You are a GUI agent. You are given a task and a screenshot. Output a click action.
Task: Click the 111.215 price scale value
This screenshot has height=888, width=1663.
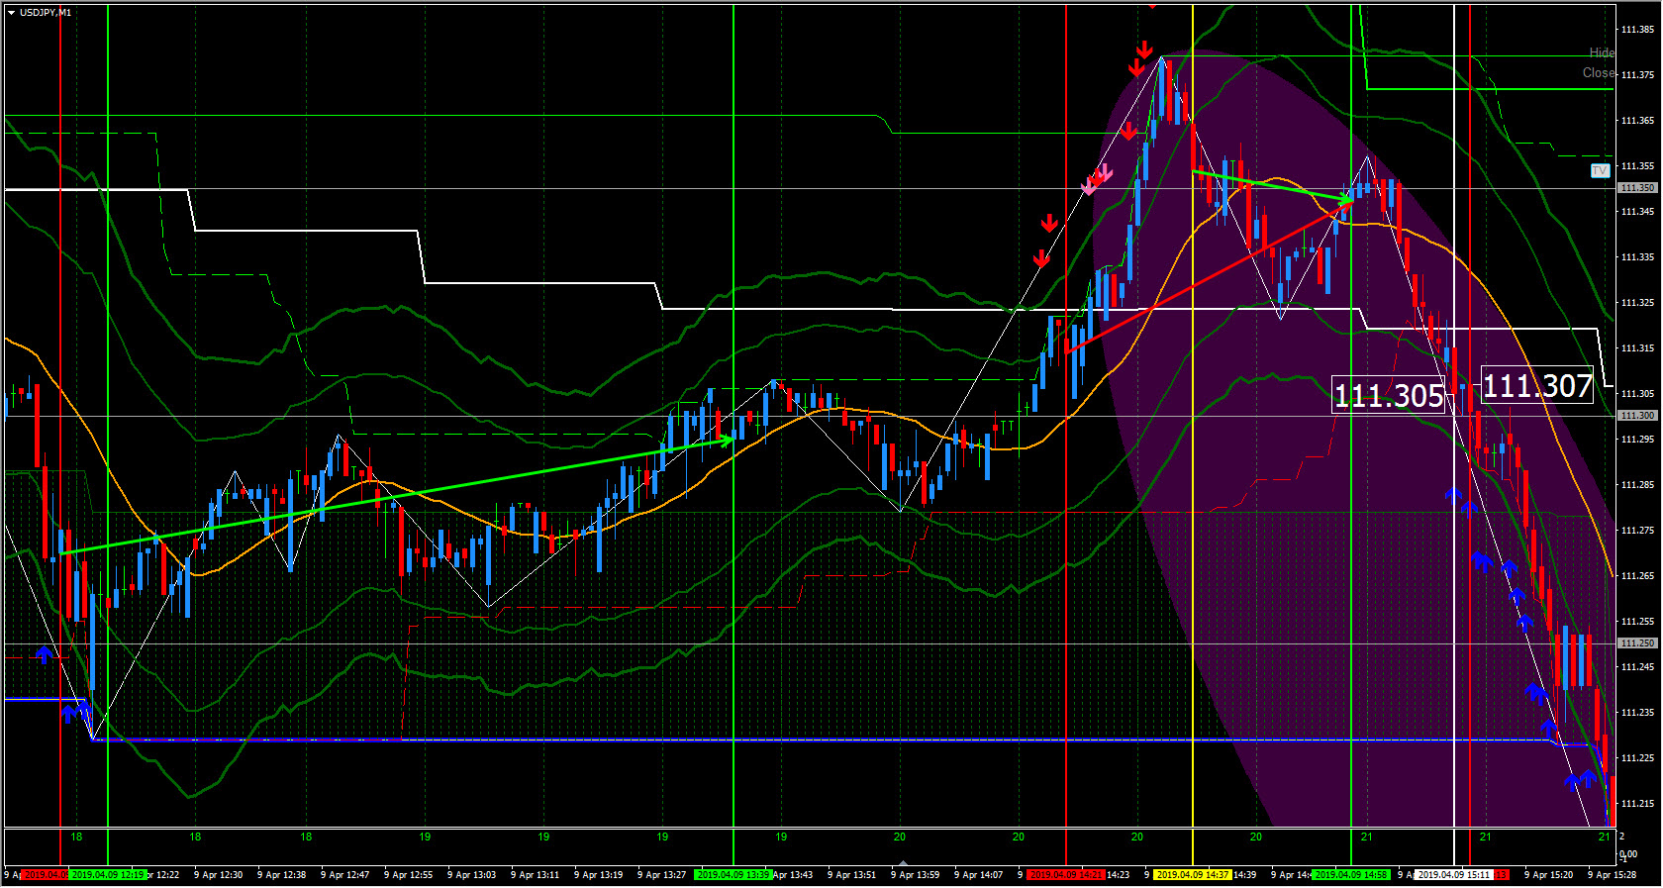1637,804
